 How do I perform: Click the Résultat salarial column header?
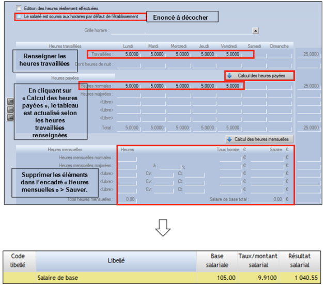pyautogui.click(x=300, y=261)
